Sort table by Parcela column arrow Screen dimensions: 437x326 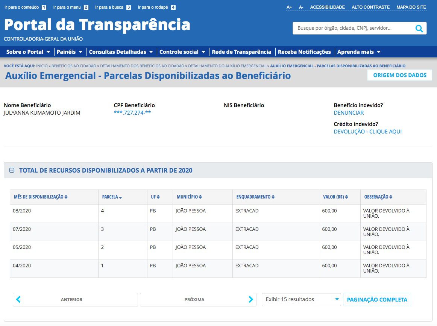(120, 197)
